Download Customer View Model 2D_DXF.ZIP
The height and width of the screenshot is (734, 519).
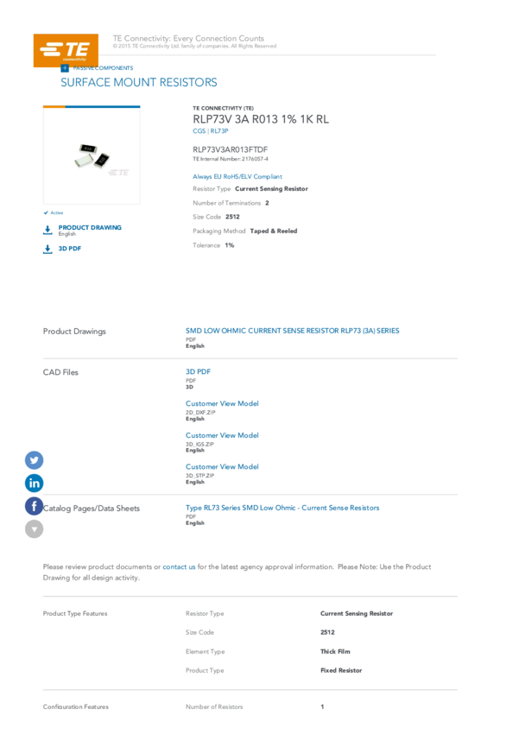(x=222, y=403)
